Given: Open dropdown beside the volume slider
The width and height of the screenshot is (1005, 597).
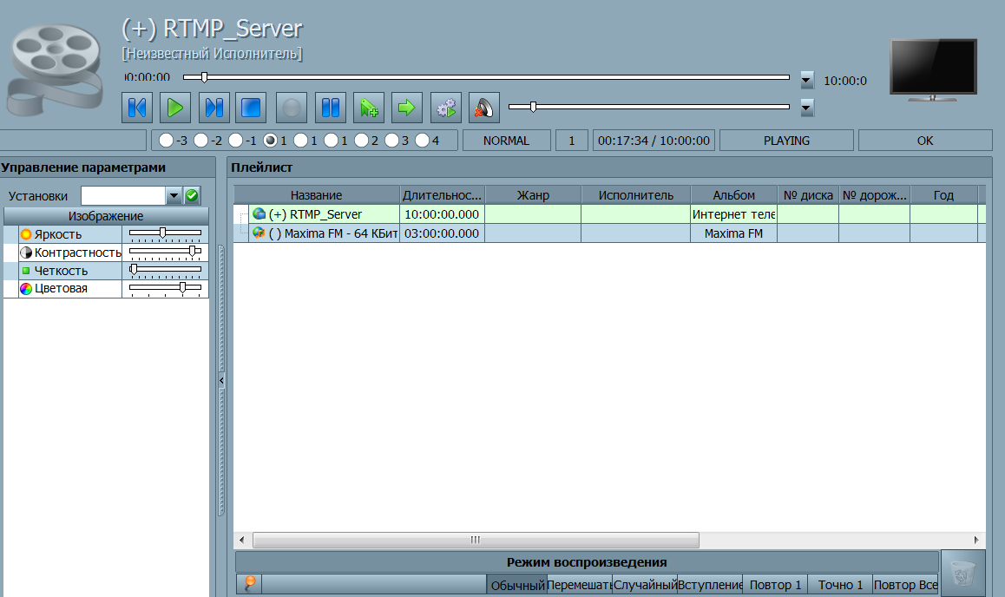Looking at the screenshot, I should 807,108.
